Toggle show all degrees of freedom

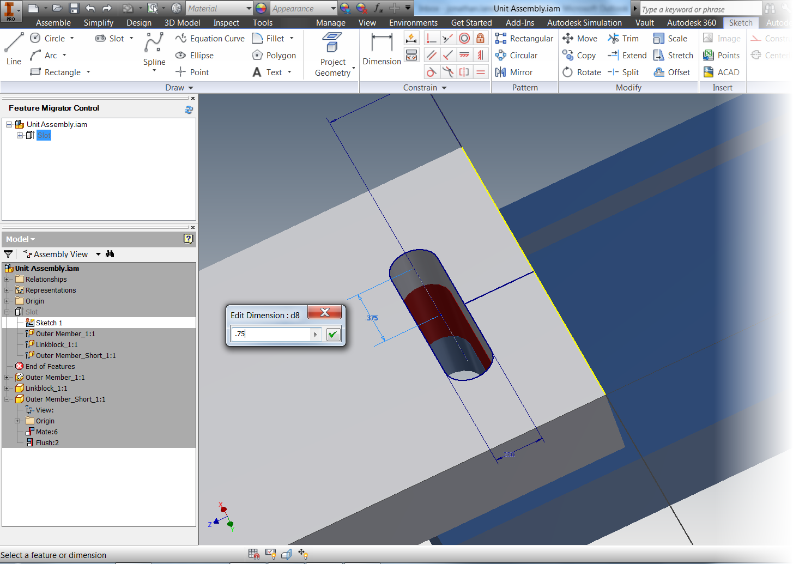click(x=303, y=554)
